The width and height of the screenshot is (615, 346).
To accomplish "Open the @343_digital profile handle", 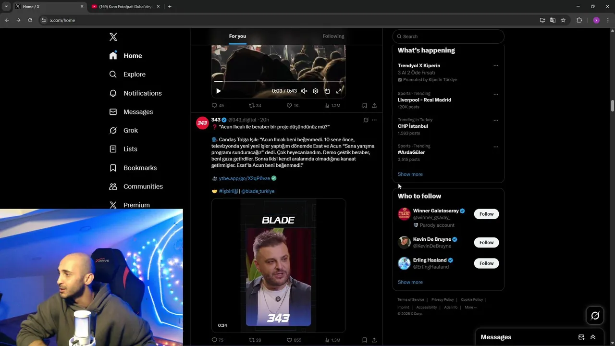I will (242, 120).
